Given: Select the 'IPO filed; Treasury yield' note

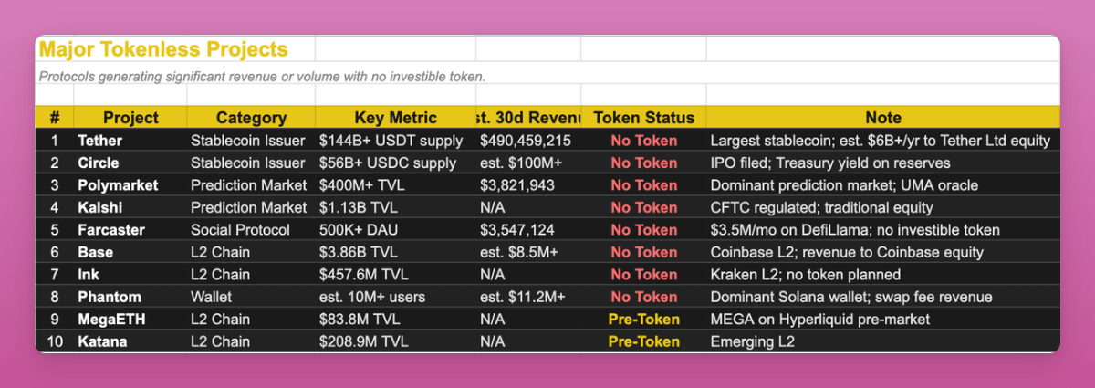Looking at the screenshot, I should (883, 163).
